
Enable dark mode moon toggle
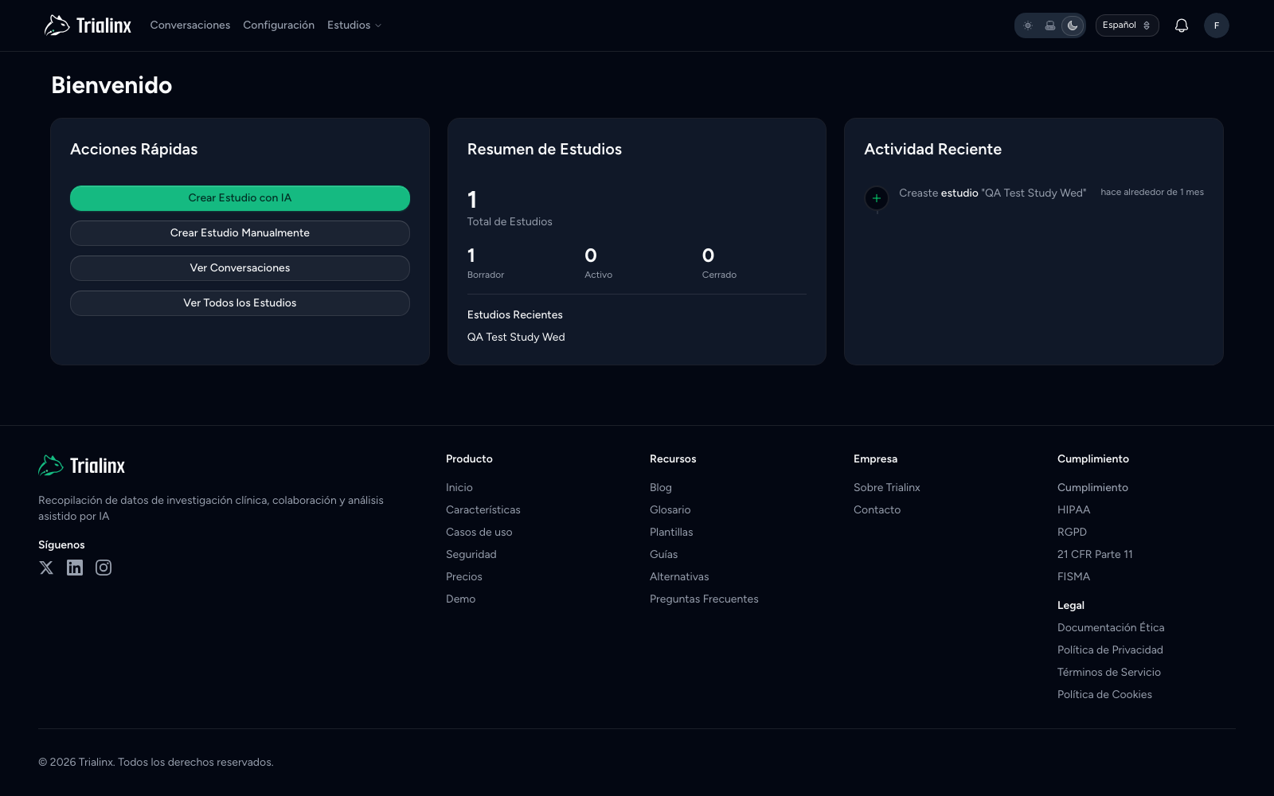pos(1073,25)
